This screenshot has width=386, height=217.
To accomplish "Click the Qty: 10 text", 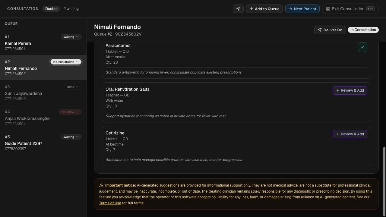I will pyautogui.click(x=111, y=106).
